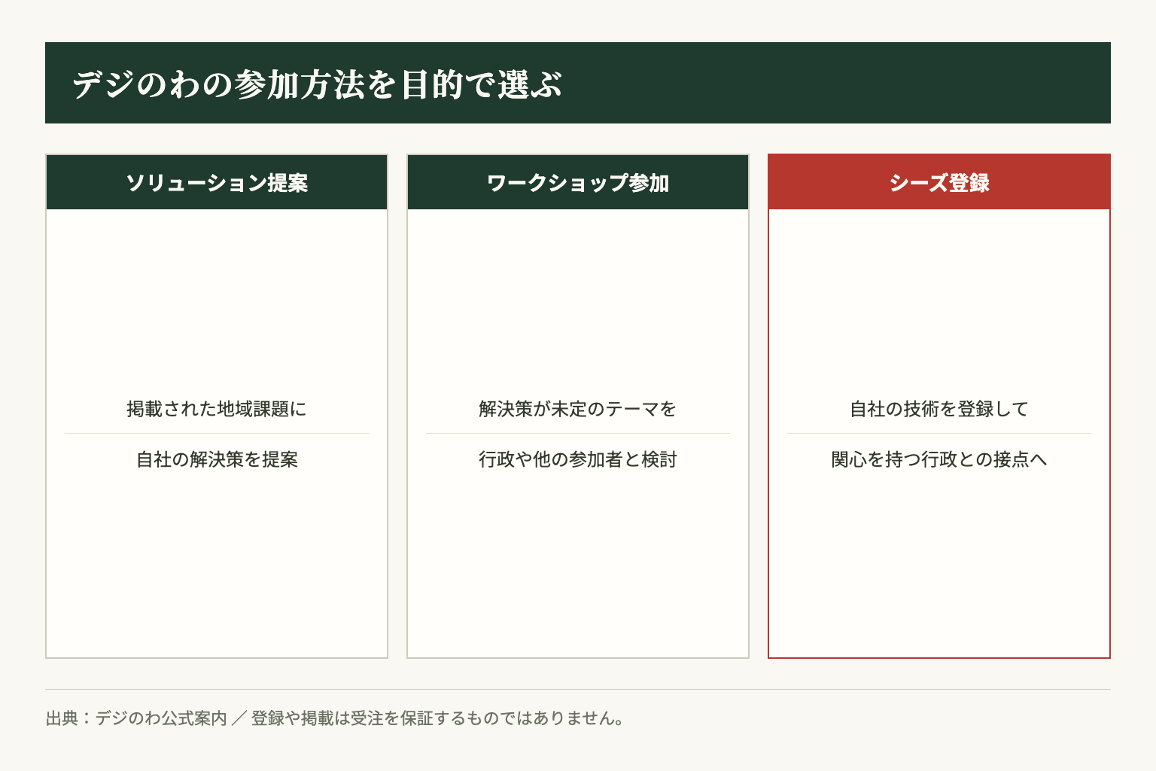Click the footer note starting with 出典
Screen dimensions: 1156x771
click(x=335, y=718)
